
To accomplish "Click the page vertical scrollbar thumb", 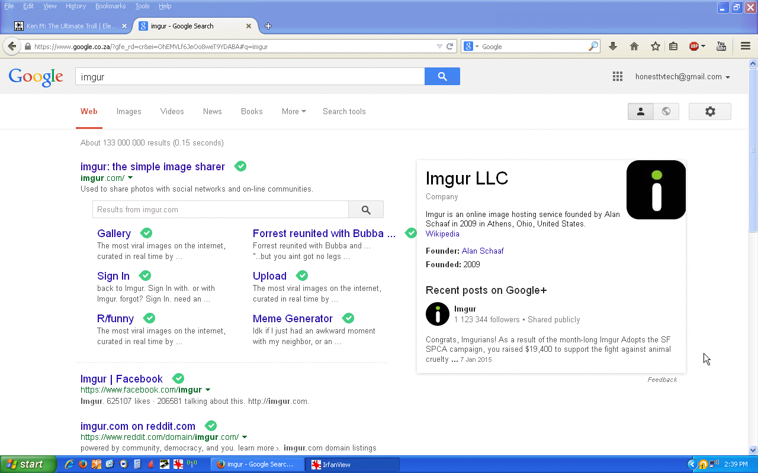I will tap(753, 150).
